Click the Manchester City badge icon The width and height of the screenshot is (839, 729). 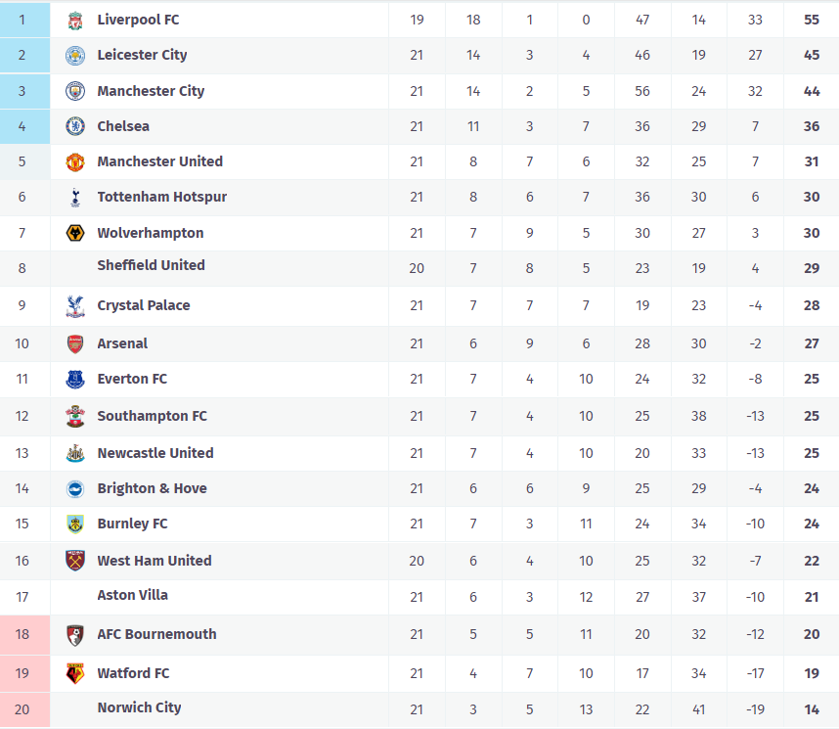pyautogui.click(x=75, y=91)
